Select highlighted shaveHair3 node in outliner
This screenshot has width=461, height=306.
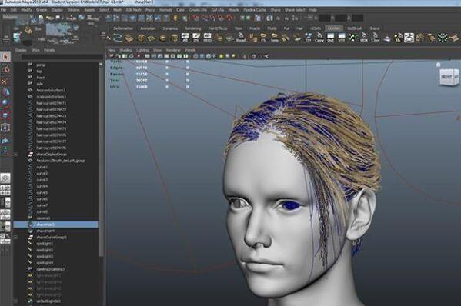tap(56, 225)
